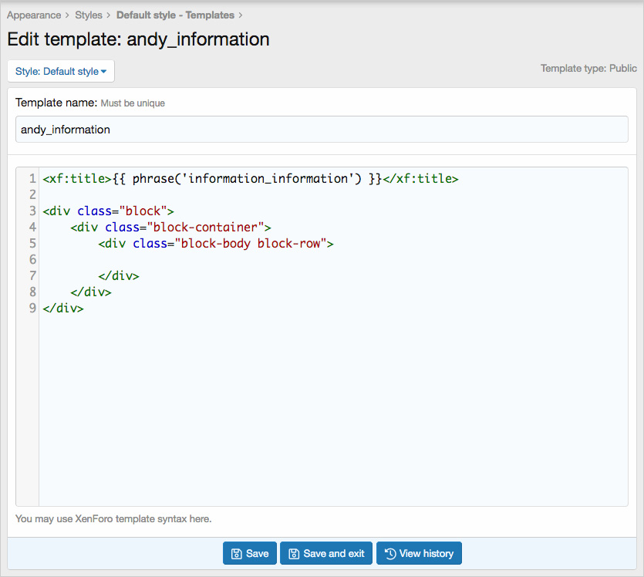Navigate to Styles breadcrumb link
The height and width of the screenshot is (577, 644).
click(89, 15)
